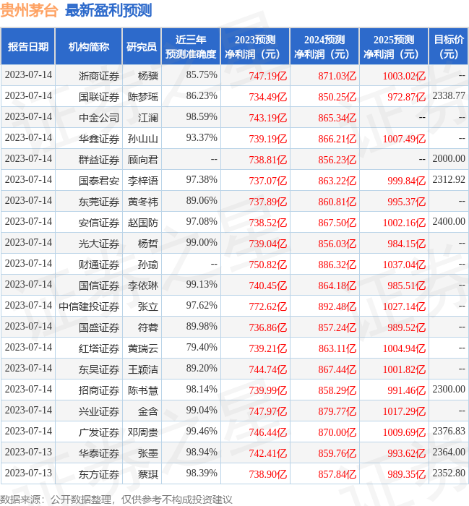Click the 2312.92 target price

coord(449,179)
